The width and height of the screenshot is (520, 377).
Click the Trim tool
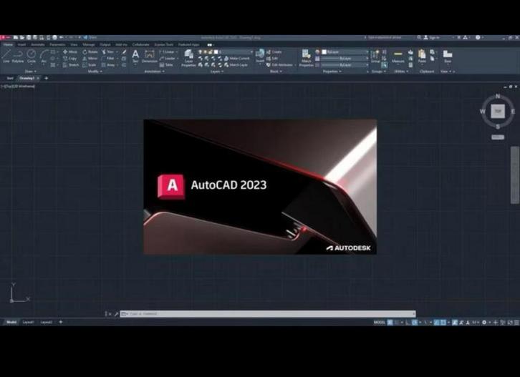(x=107, y=52)
